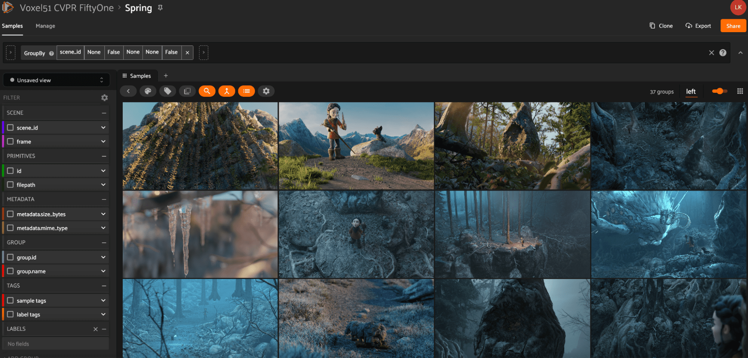Open the grid display settings gear
This screenshot has width=748, height=358.
click(266, 91)
